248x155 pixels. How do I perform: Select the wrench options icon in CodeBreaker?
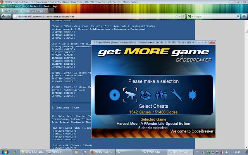click(177, 95)
